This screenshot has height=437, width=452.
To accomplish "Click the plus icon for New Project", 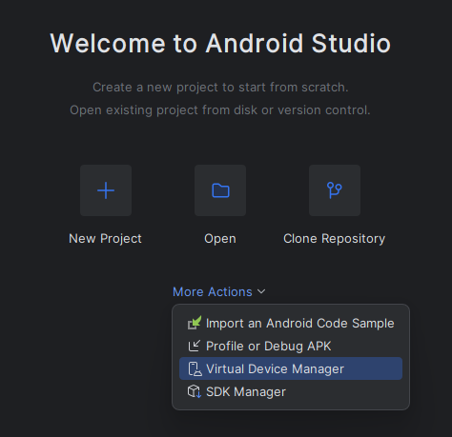I will click(x=106, y=190).
